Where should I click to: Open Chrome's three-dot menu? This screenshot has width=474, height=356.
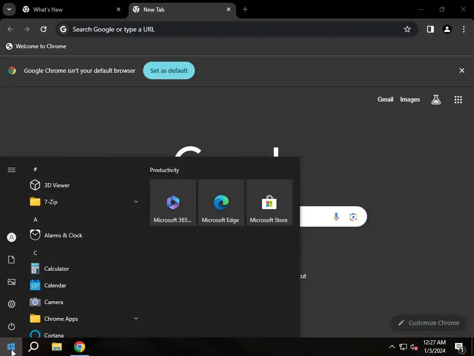coord(464,29)
